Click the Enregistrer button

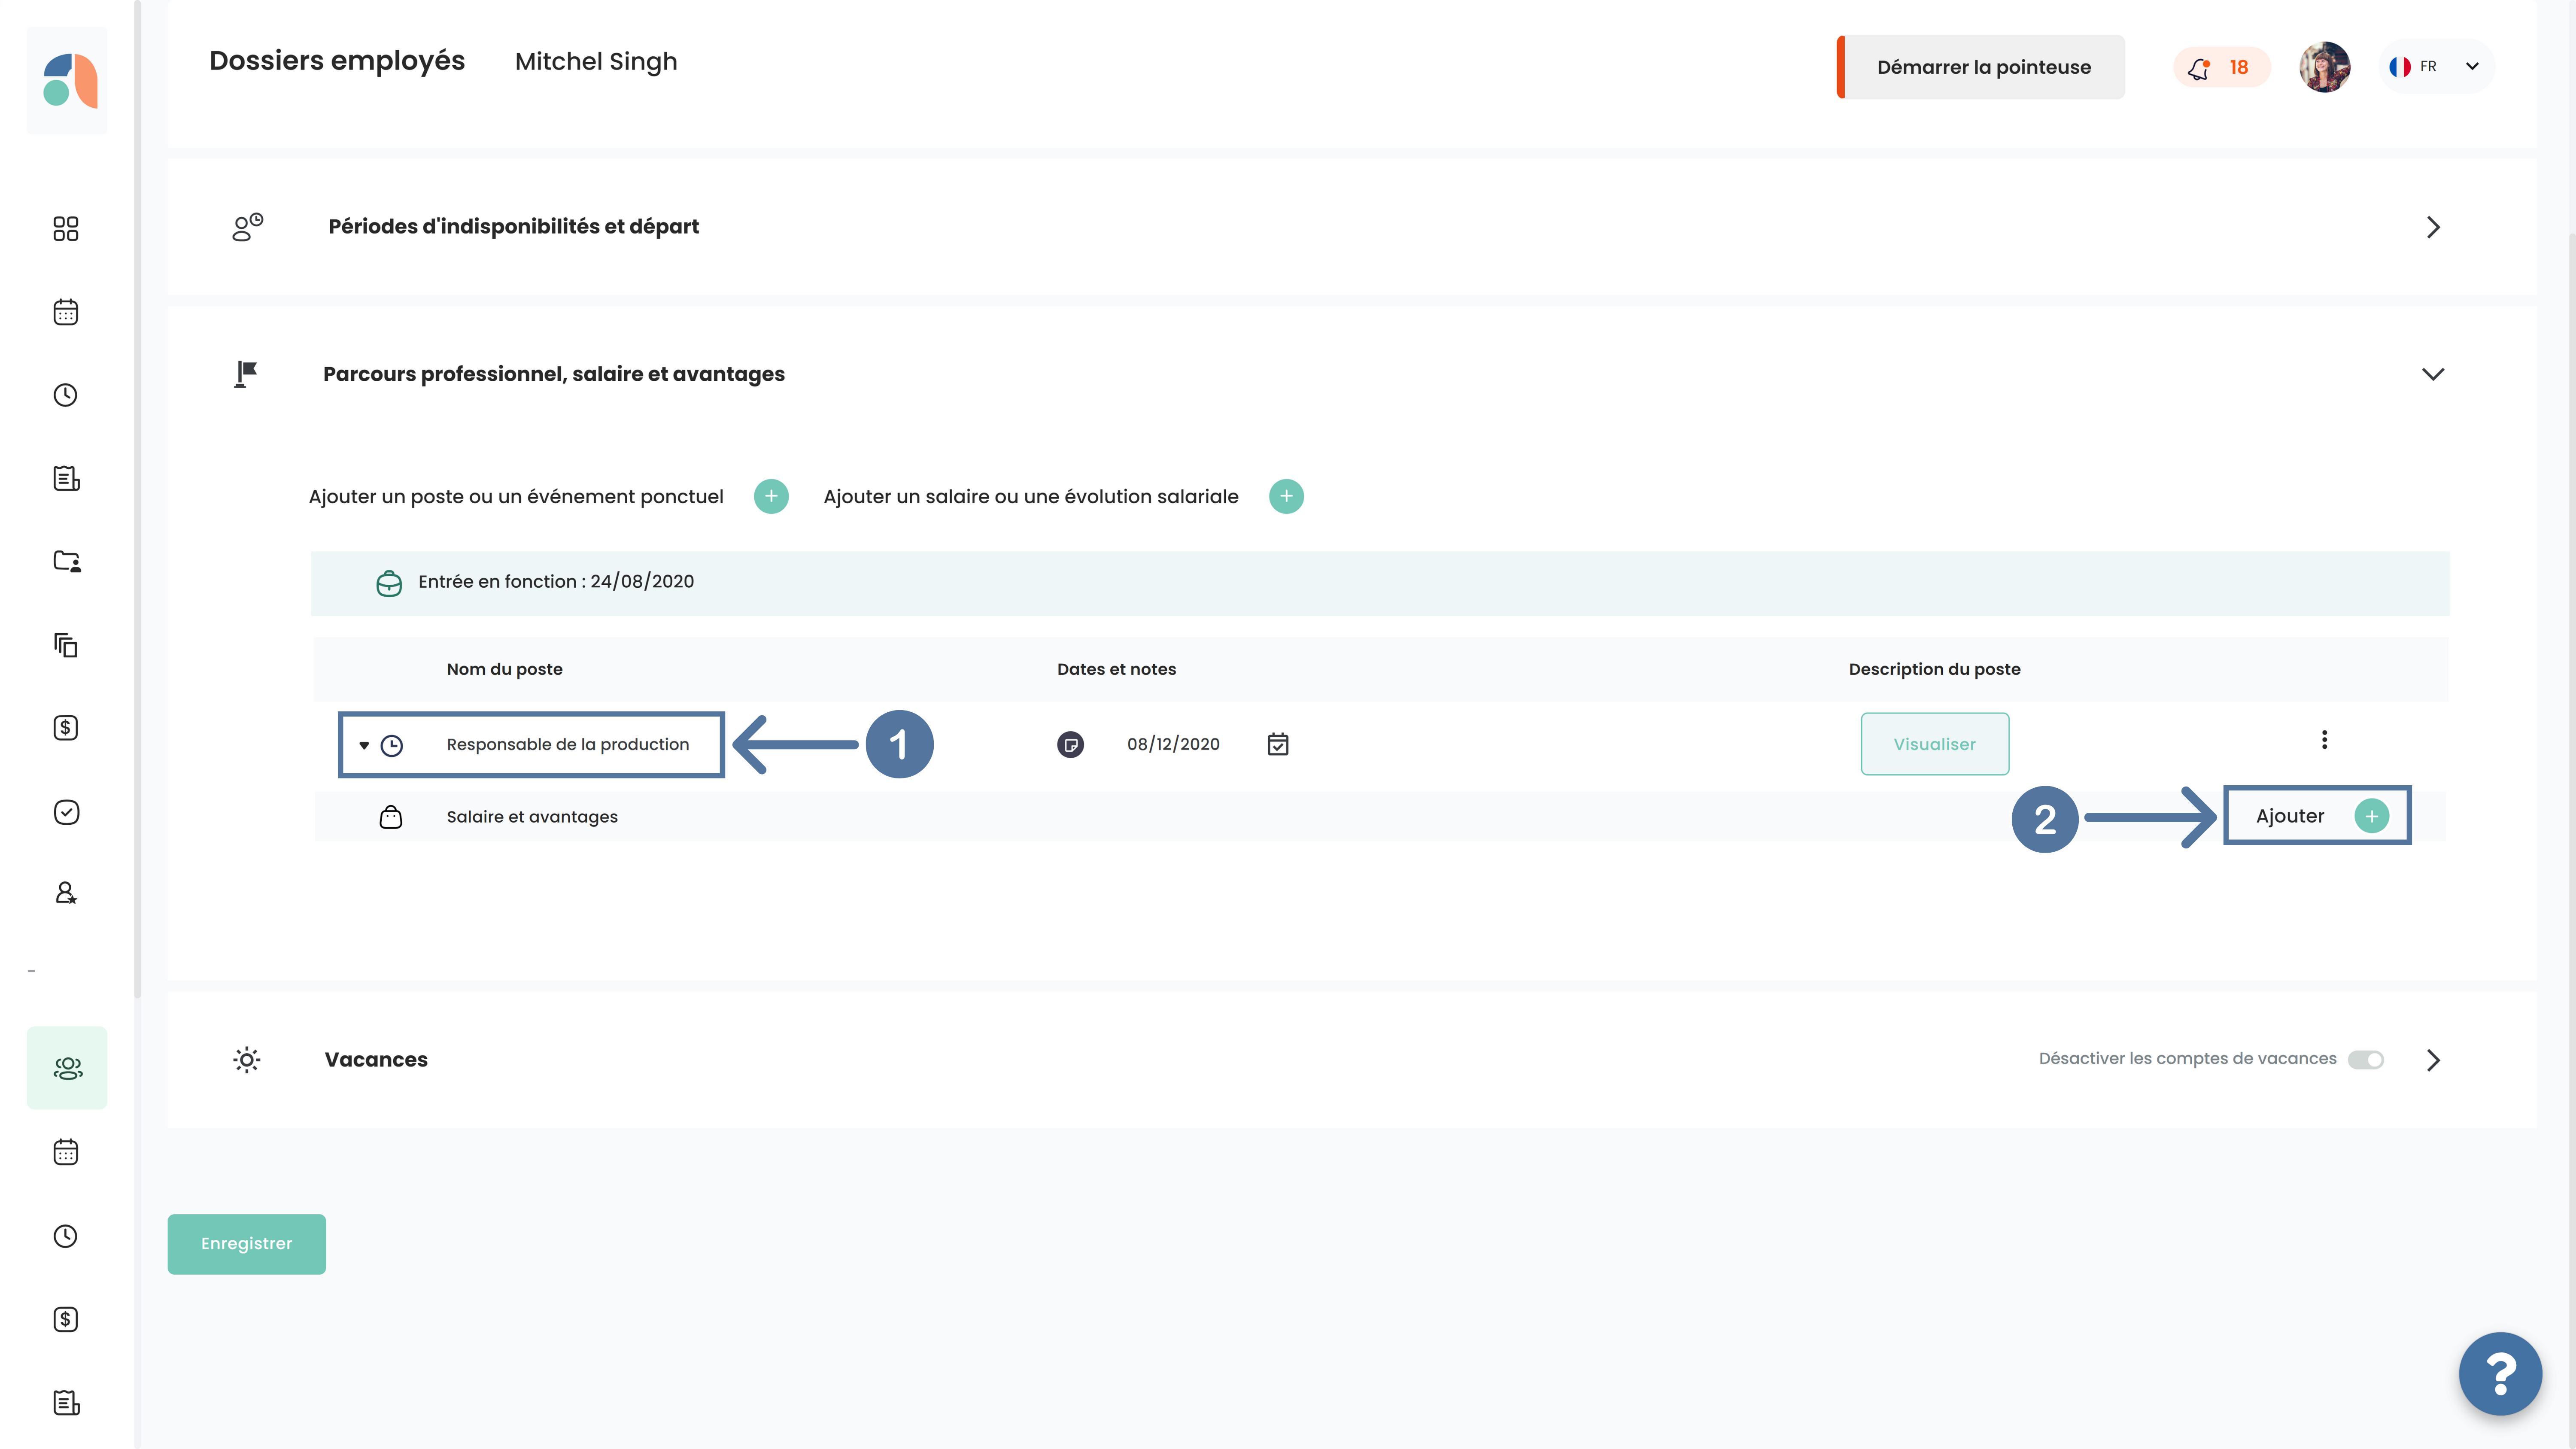[246, 1244]
